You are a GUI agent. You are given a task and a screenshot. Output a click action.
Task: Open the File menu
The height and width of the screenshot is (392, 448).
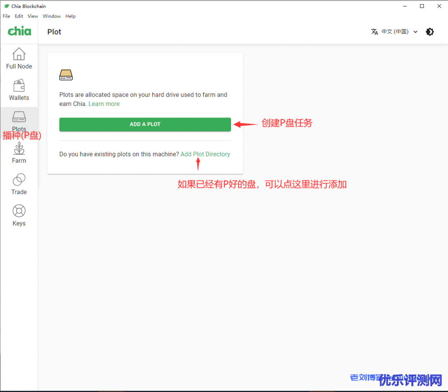pos(6,16)
